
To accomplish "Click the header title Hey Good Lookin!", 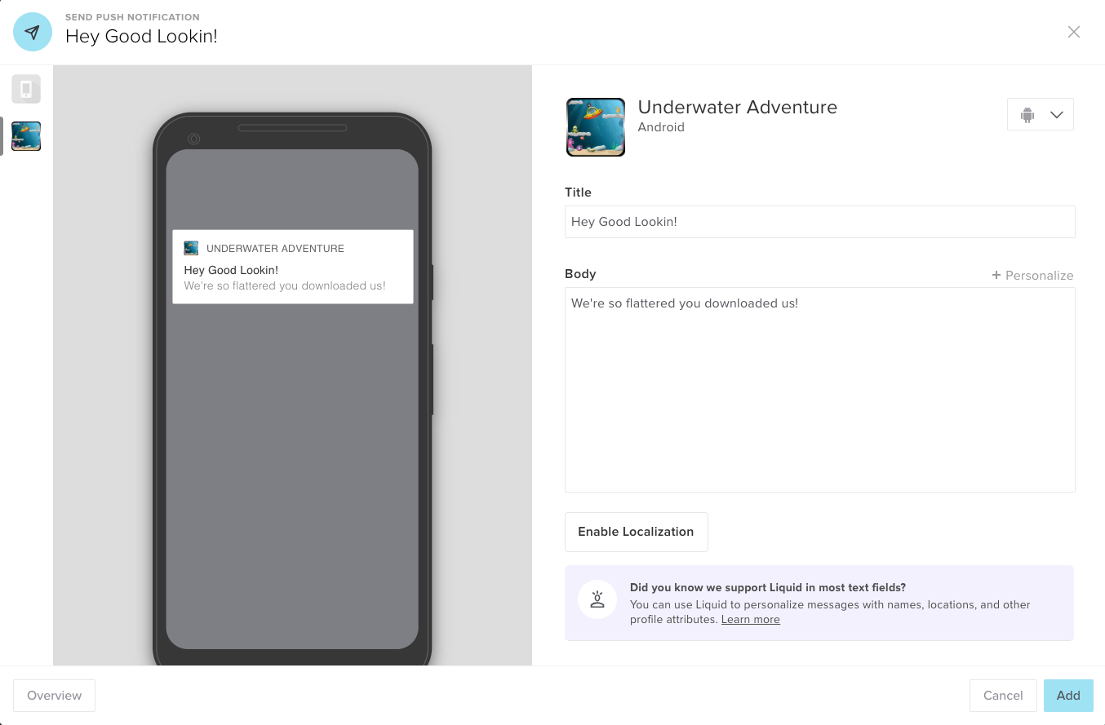I will 141,37.
